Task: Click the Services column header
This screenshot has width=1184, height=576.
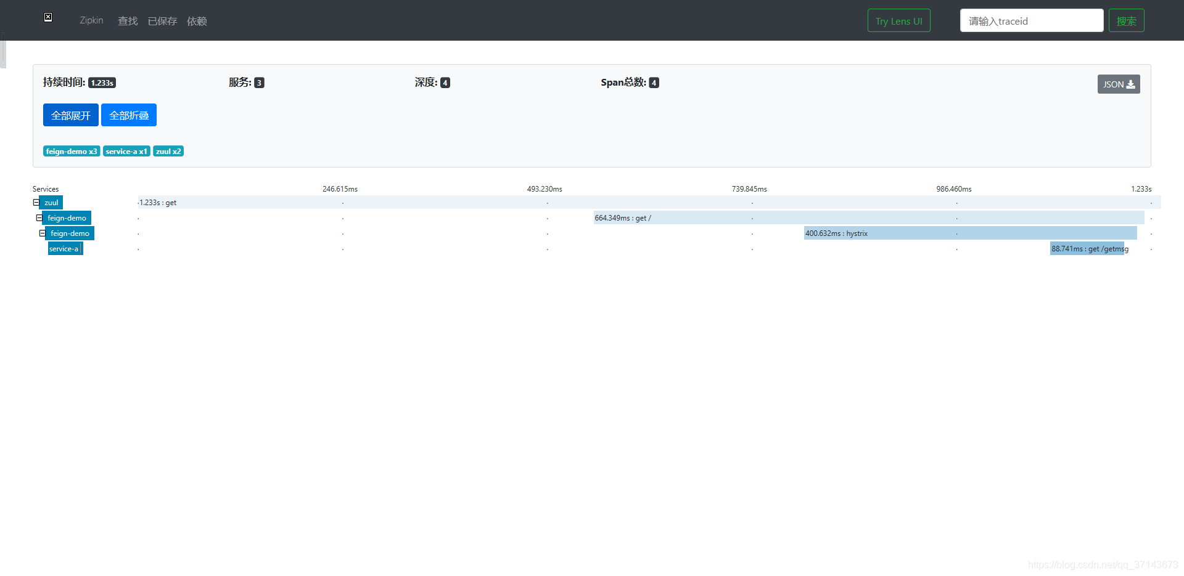Action: [x=46, y=189]
